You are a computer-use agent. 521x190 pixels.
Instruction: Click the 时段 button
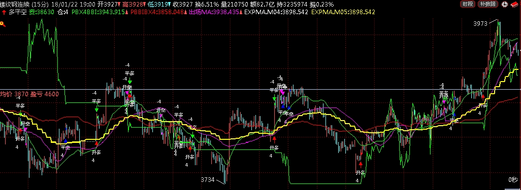tap(468, 4)
